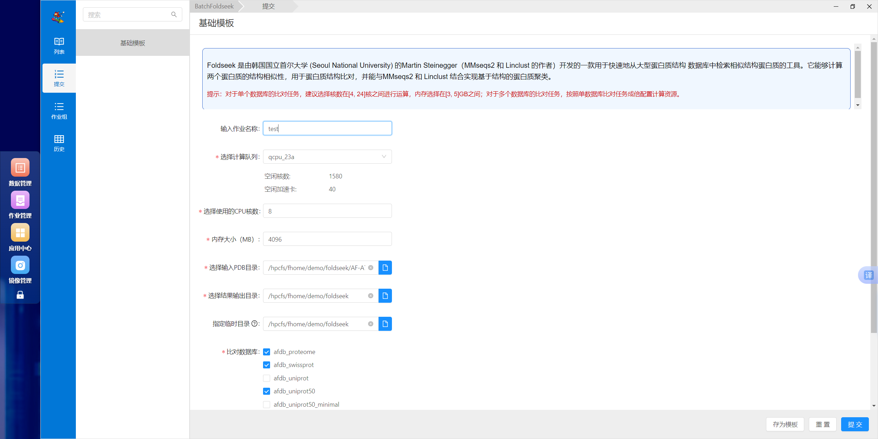Image resolution: width=878 pixels, height=439 pixels.
Task: Expand the 选择计算队列 qcpu_23a dropdown
Action: [327, 157]
